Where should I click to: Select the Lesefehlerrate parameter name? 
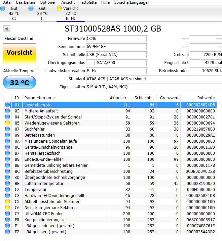[x=38, y=105]
